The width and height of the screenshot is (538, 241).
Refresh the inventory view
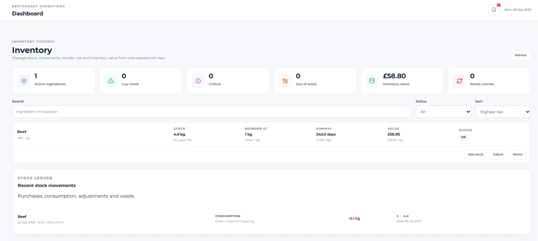(520, 55)
